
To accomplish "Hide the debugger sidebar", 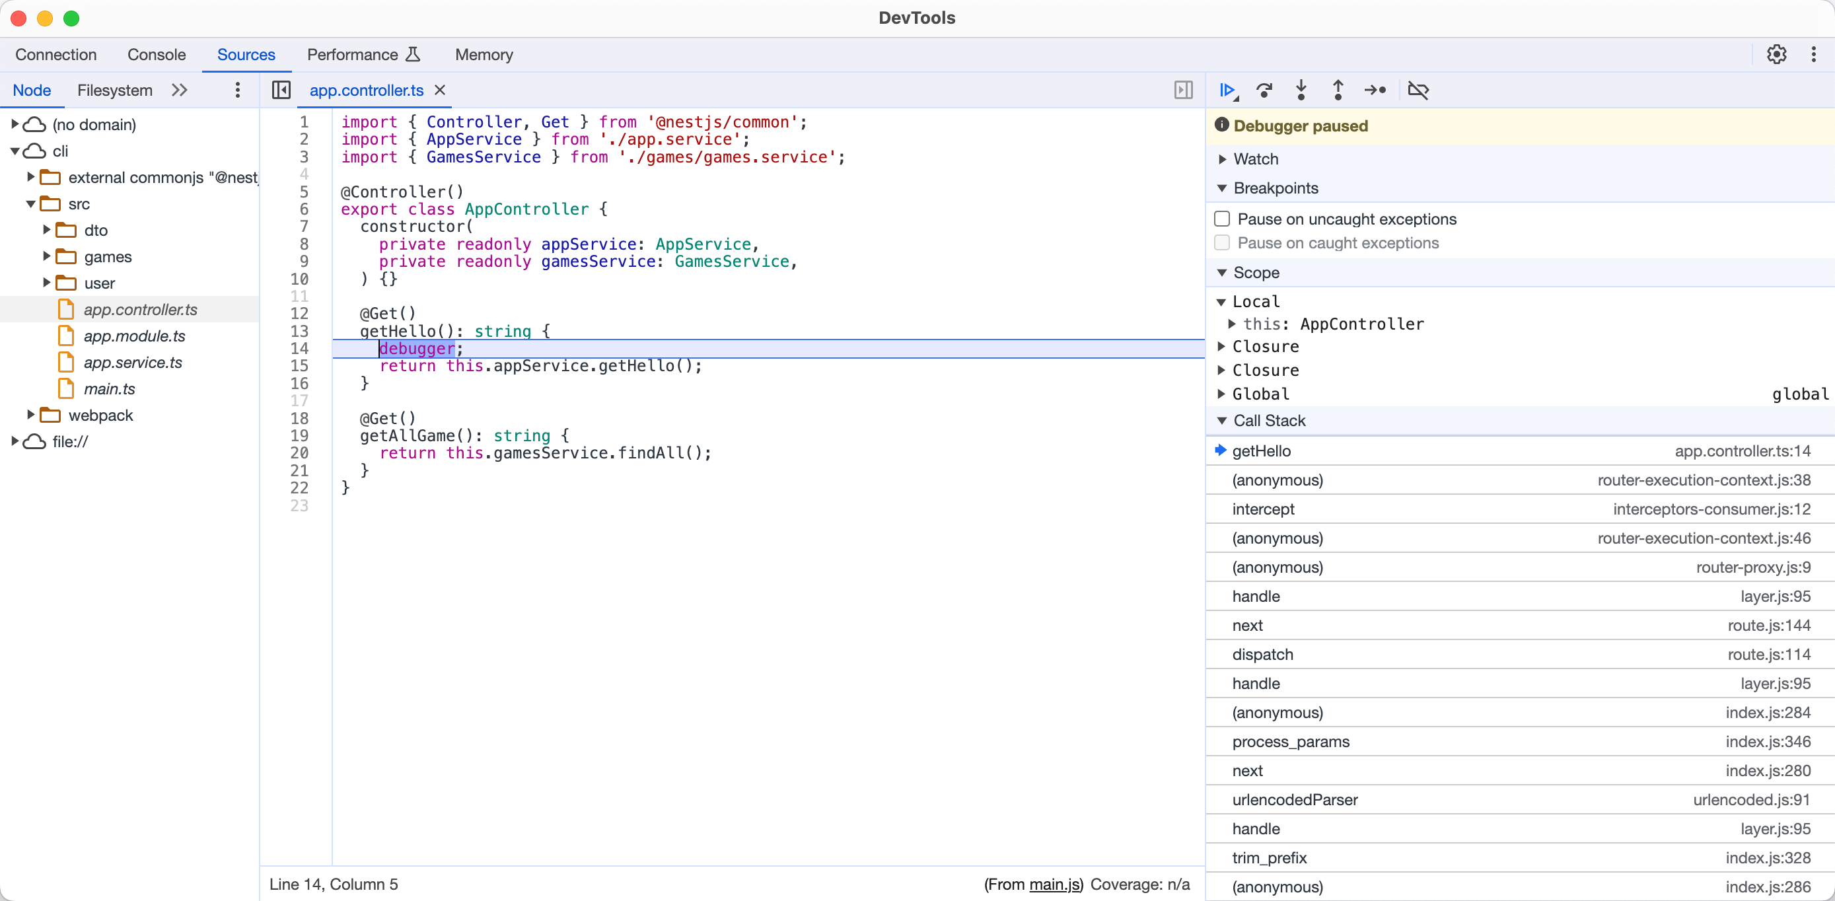I will 1183,90.
